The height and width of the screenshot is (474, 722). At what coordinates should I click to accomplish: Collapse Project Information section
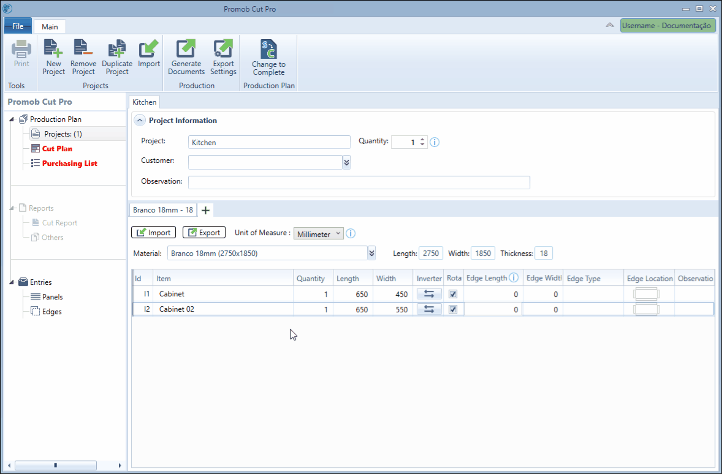(140, 121)
